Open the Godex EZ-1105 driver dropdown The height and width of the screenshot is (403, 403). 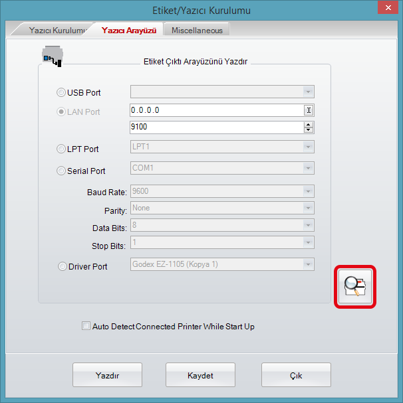point(308,265)
